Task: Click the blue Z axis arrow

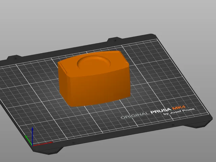Action: [x=32, y=136]
